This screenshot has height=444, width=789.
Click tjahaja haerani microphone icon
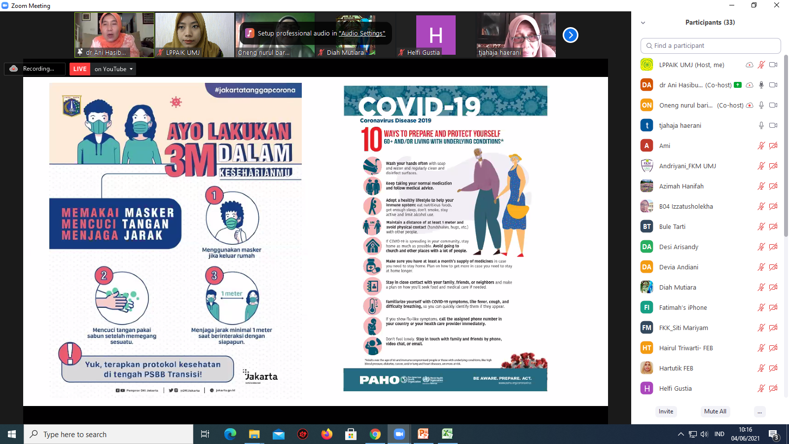tap(761, 125)
